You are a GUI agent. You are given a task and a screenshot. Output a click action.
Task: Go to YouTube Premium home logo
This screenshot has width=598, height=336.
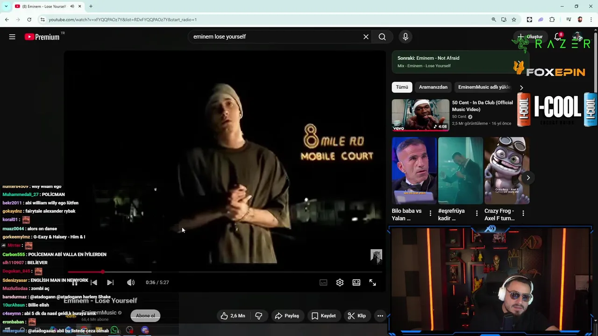tap(42, 37)
